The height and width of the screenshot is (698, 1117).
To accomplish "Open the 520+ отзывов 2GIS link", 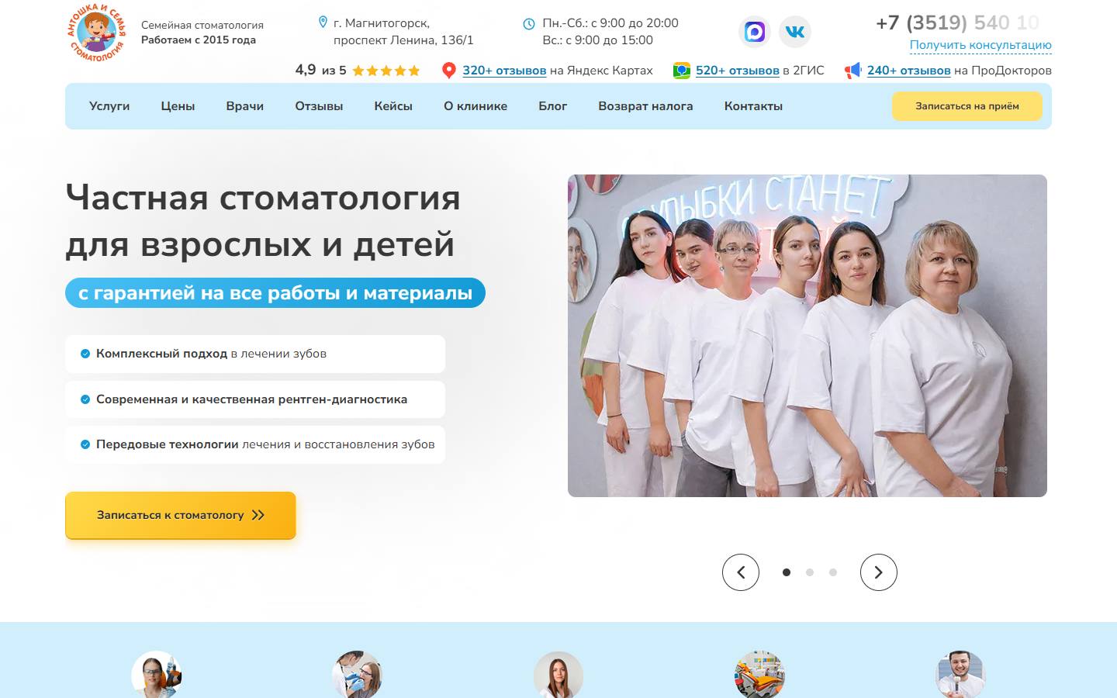I will click(x=738, y=71).
